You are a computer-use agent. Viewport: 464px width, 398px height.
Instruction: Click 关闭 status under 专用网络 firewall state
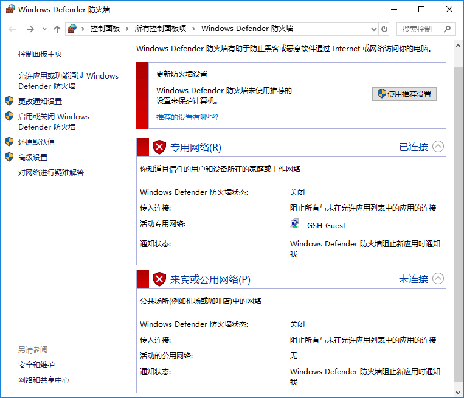(x=297, y=192)
